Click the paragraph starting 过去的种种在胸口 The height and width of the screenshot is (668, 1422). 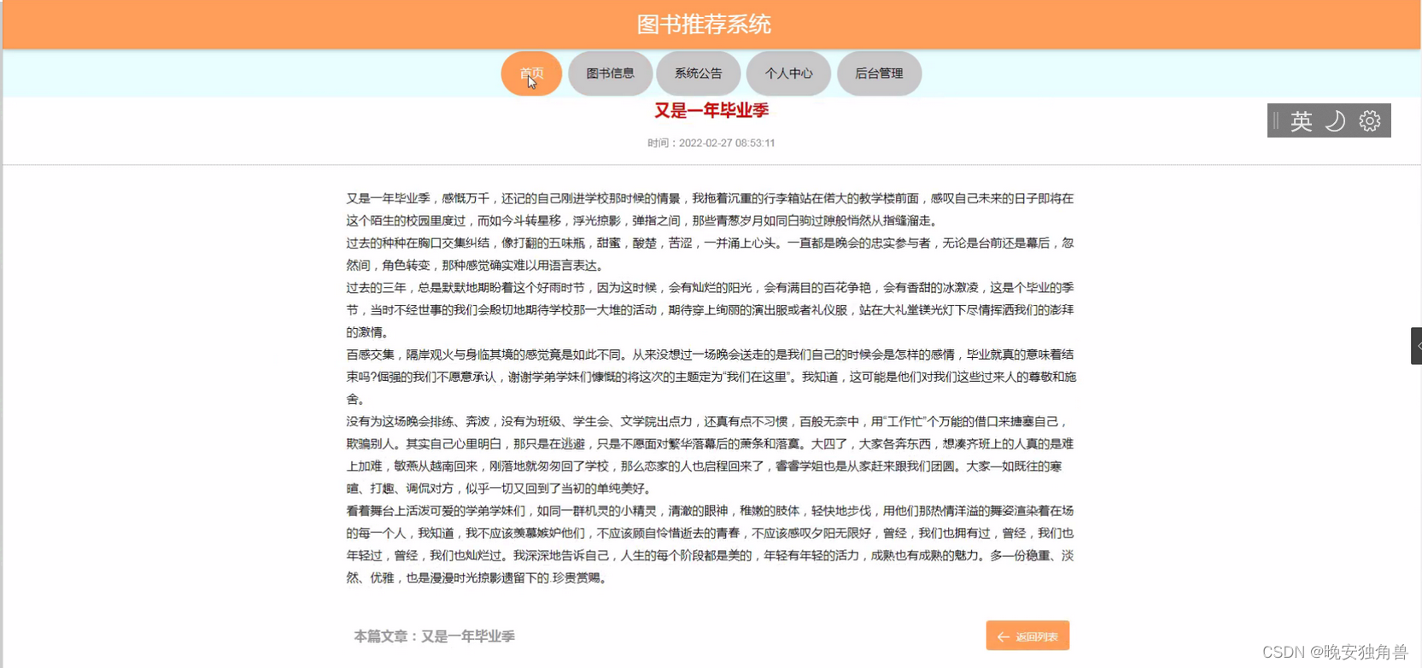tap(711, 254)
